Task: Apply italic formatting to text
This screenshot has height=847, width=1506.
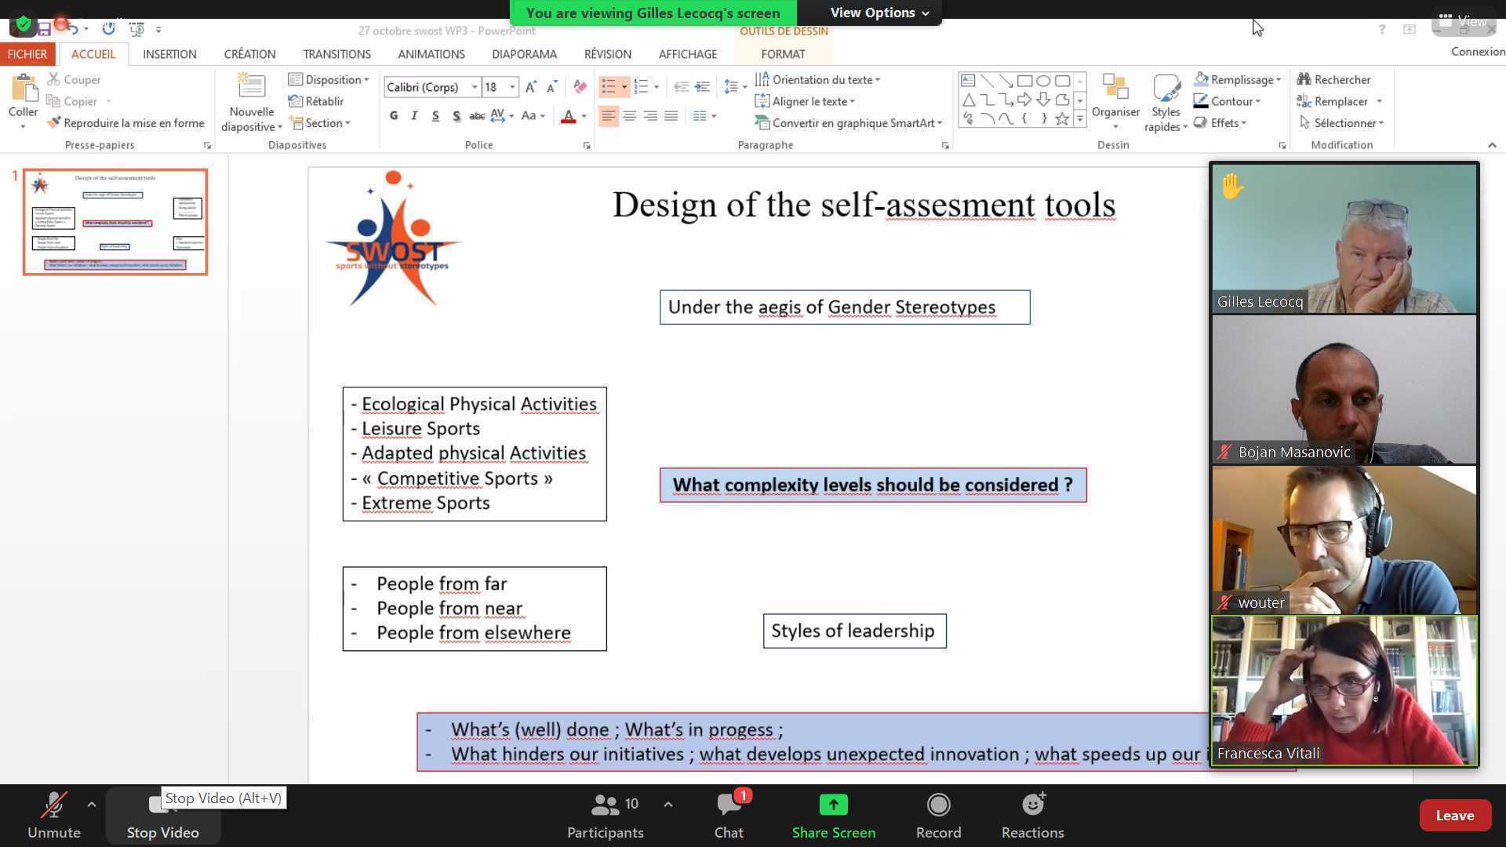Action: (x=414, y=116)
